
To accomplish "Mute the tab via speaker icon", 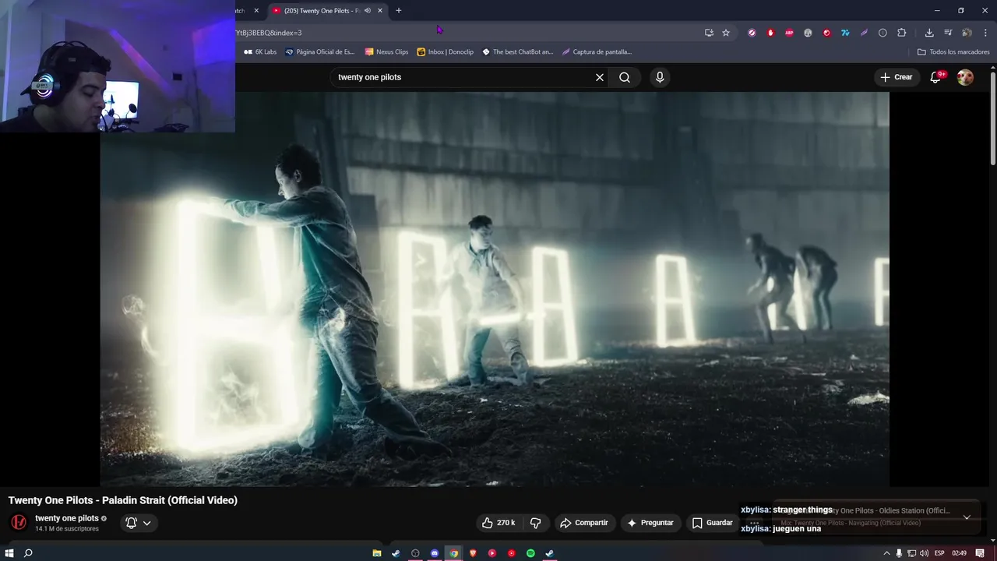I will 368,11.
